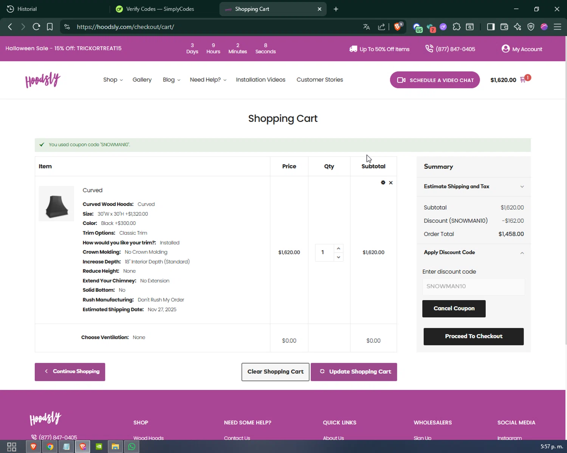Click Proceed To Checkout button
The height and width of the screenshot is (453, 567).
[x=474, y=336]
